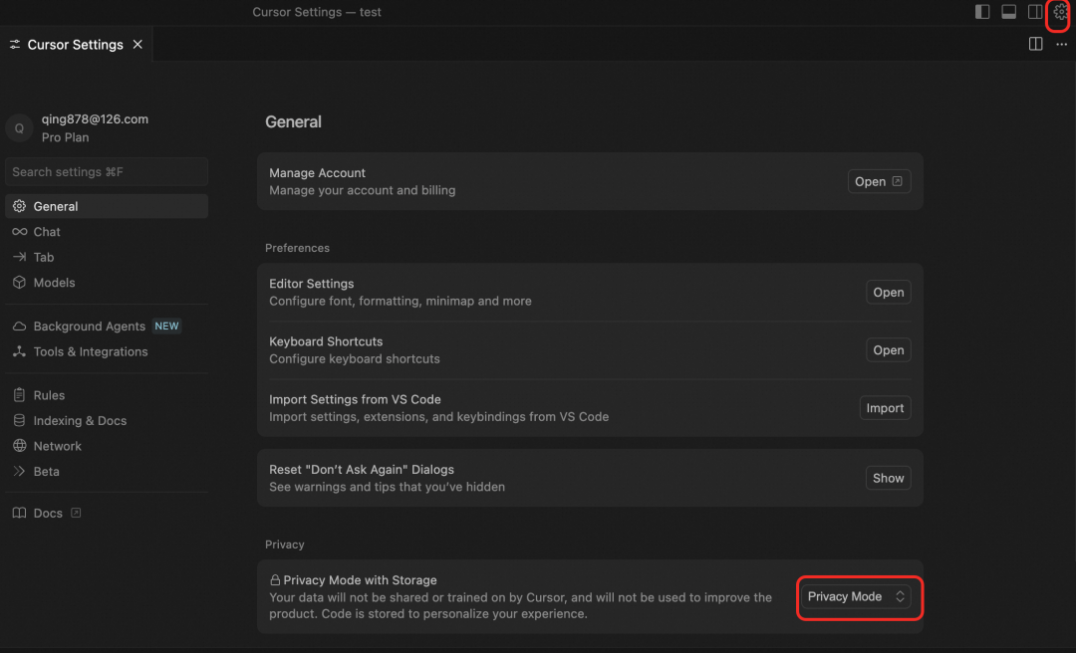This screenshot has width=1076, height=653.
Task: Open the Tab settings section
Action: (x=107, y=257)
